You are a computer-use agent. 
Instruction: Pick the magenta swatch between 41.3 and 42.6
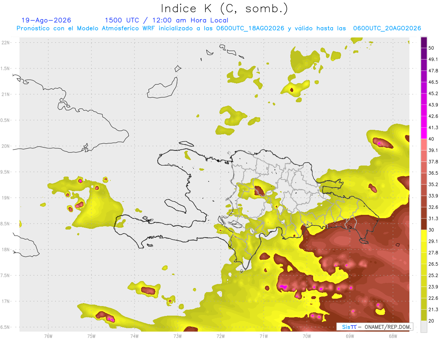(x=424, y=122)
